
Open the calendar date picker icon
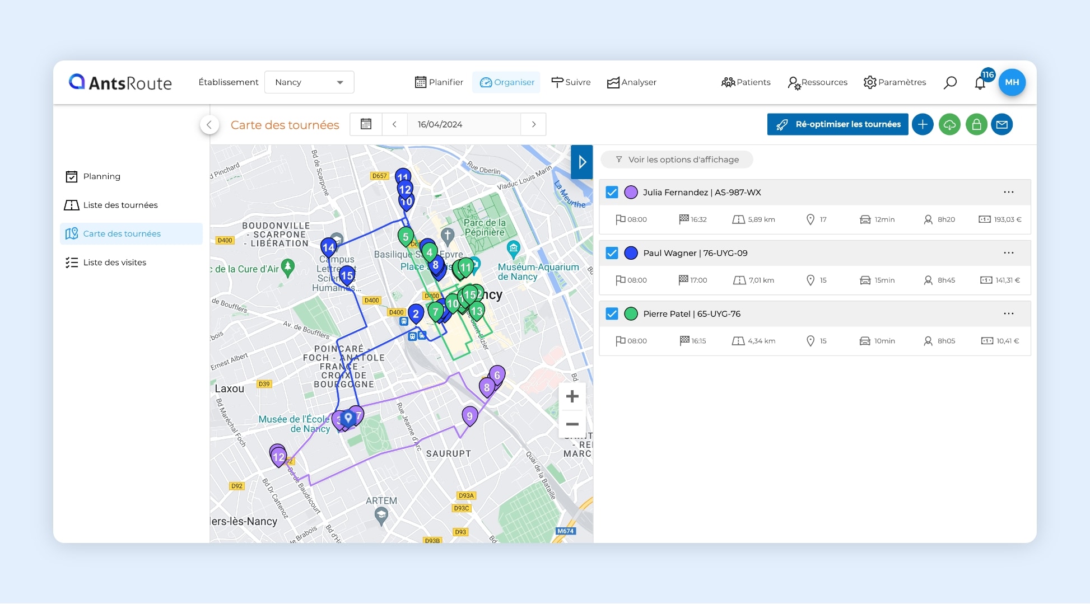pos(366,124)
